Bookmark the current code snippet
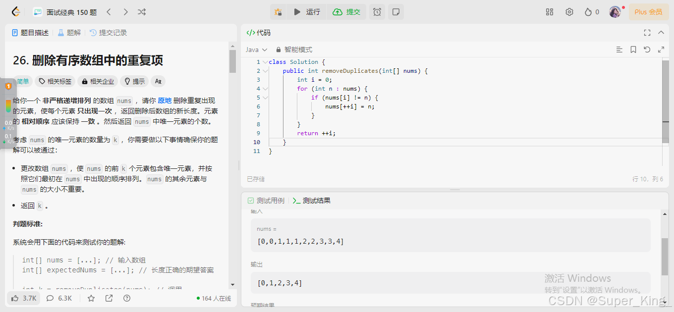This screenshot has width=674, height=312. (633, 50)
